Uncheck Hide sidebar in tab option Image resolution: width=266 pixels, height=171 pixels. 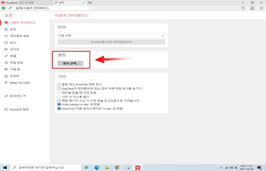[59, 104]
